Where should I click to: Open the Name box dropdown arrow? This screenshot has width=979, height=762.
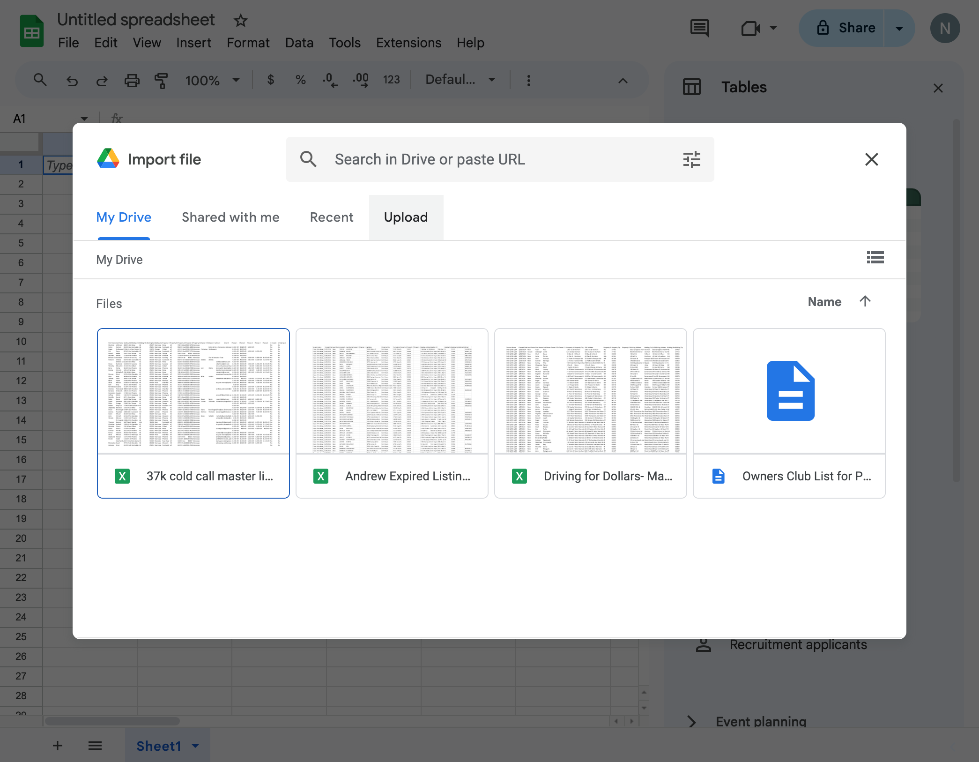tap(84, 119)
